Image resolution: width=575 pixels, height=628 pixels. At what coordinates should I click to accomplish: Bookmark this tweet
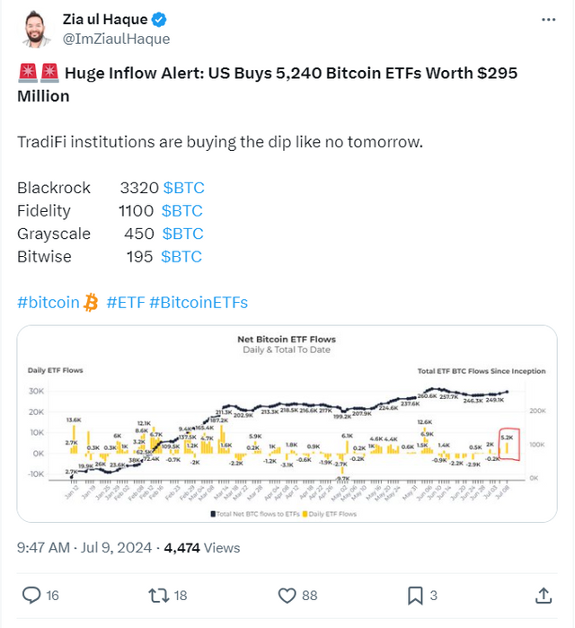point(415,595)
